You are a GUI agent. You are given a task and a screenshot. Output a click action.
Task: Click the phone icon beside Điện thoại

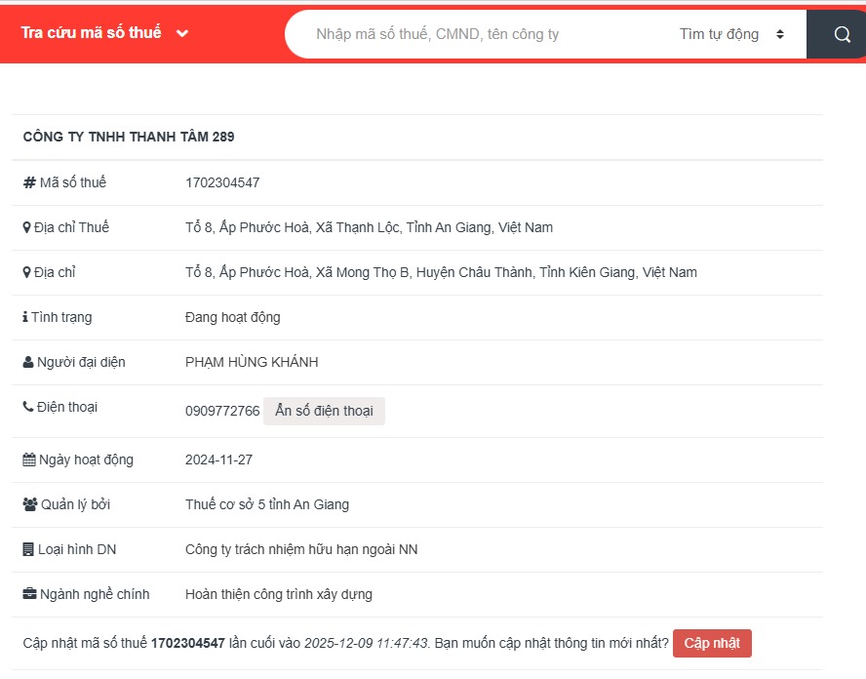point(28,407)
